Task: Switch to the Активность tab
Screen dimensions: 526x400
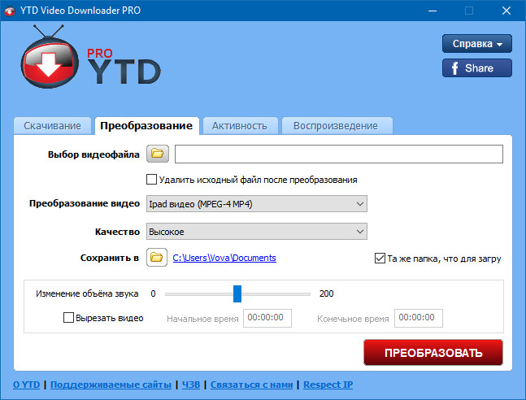Action: coord(239,126)
